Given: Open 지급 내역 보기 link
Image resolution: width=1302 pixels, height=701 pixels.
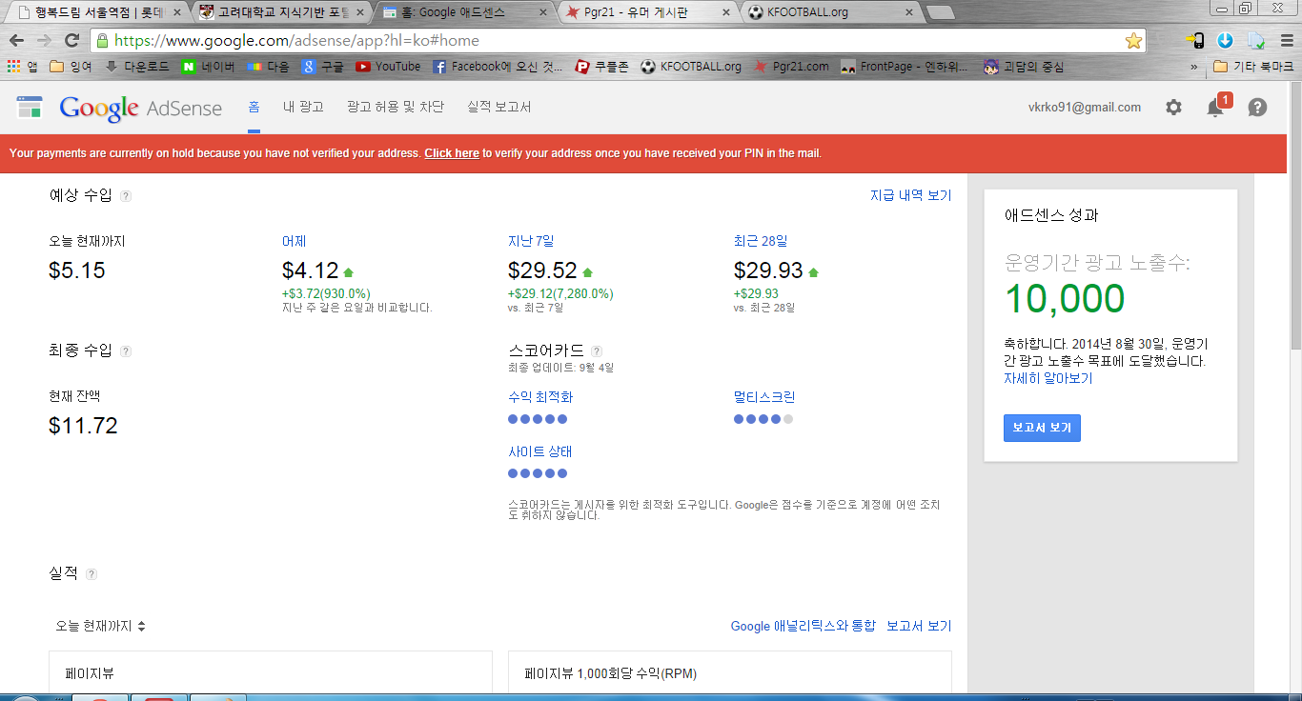Looking at the screenshot, I should pyautogui.click(x=910, y=195).
